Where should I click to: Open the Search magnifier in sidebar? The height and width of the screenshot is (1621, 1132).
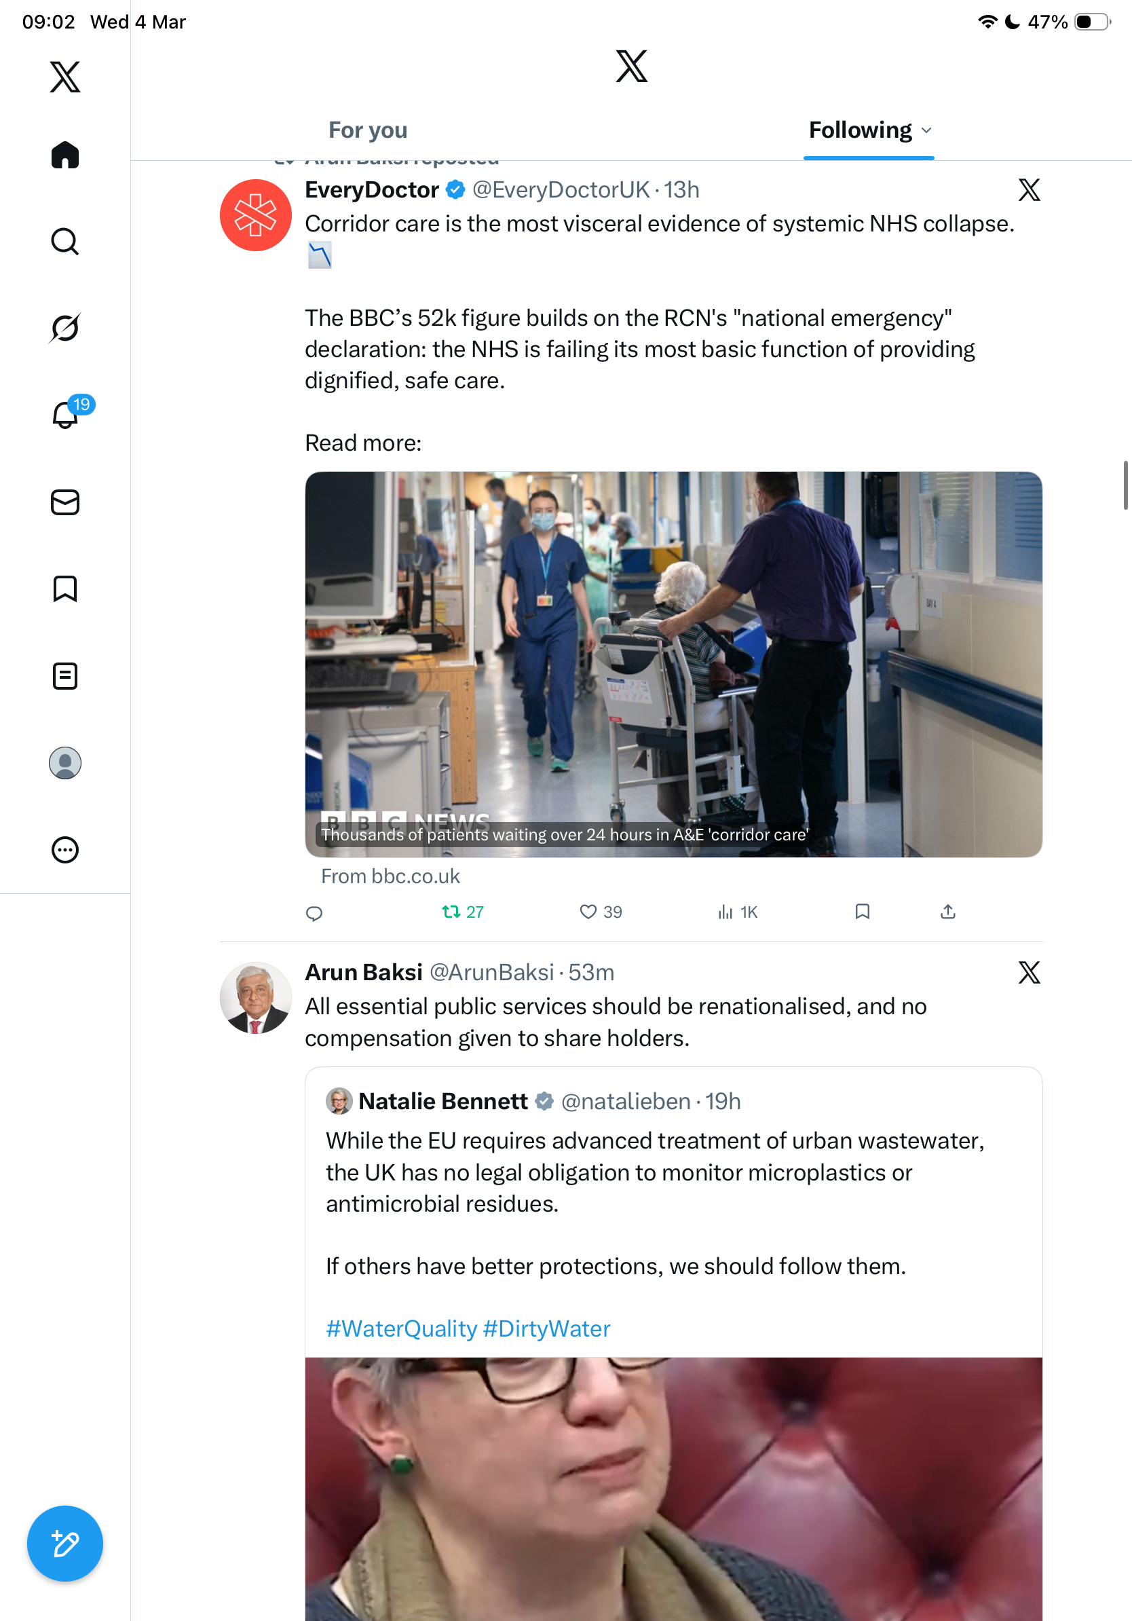(x=65, y=242)
